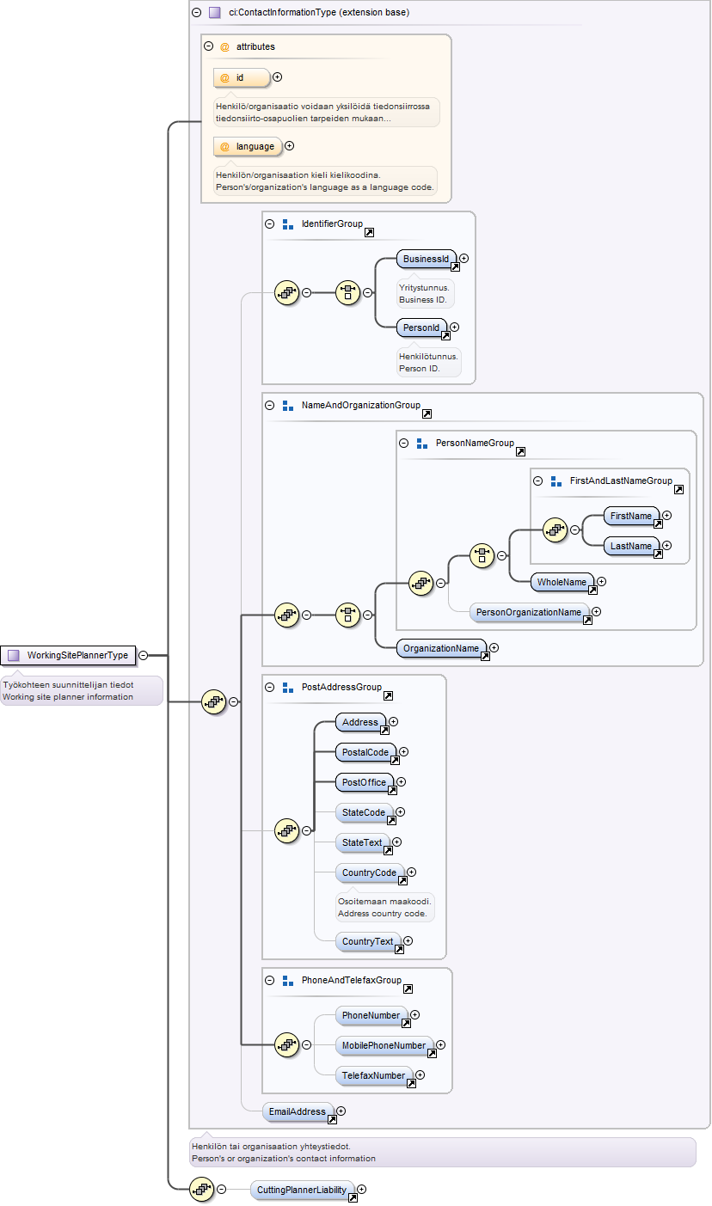Screen dimensions: 712x1206
Task: Click the link arrow next to PersonNameGroup title
Action: [520, 451]
